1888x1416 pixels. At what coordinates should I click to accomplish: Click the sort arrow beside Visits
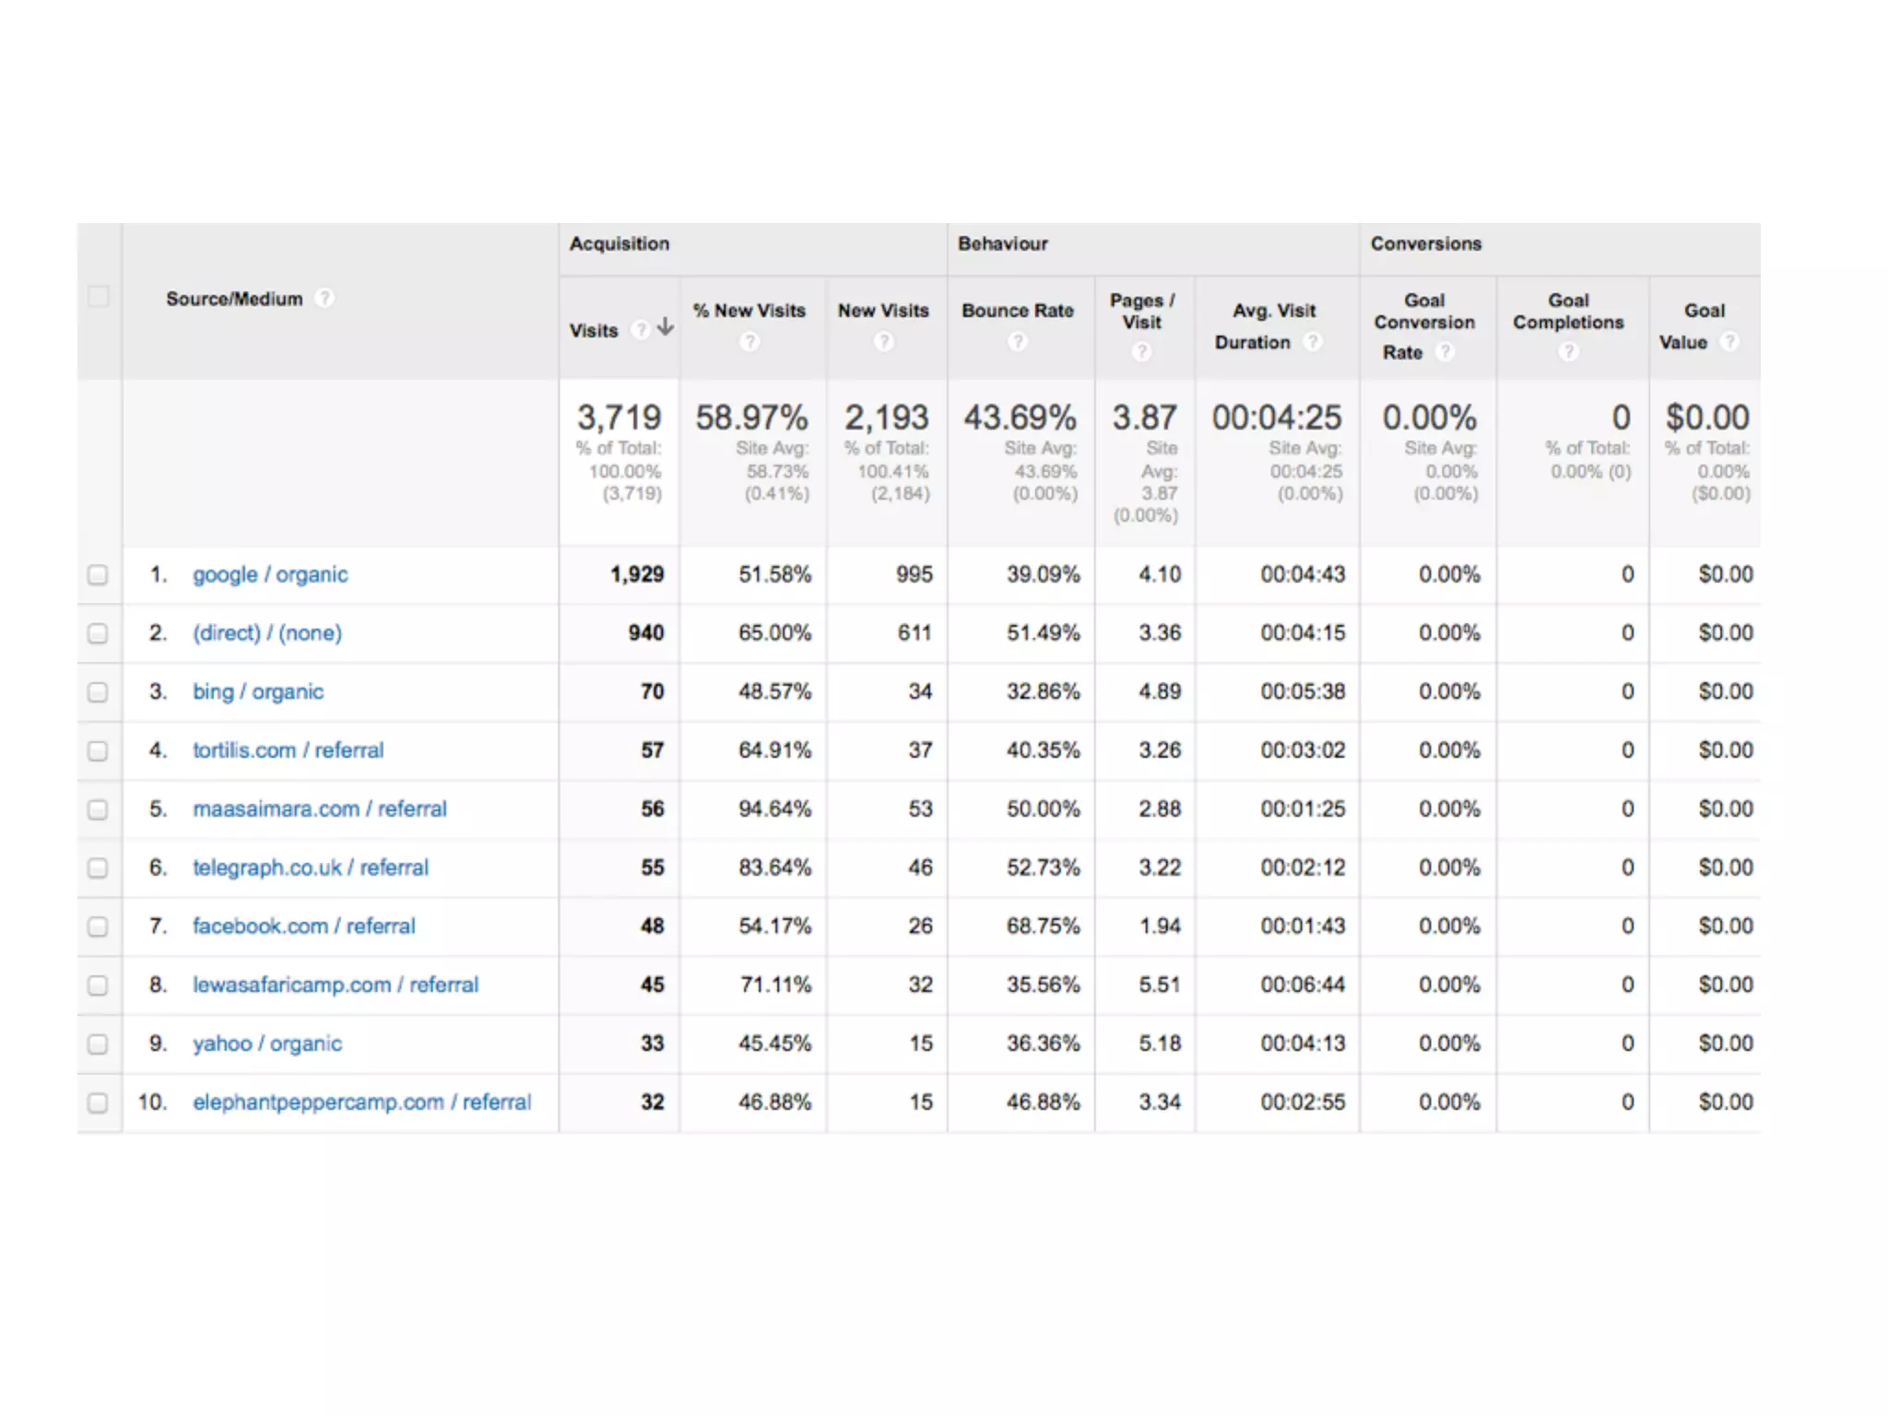pyautogui.click(x=666, y=327)
